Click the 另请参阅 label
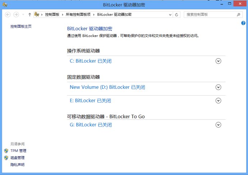 pos(18,144)
